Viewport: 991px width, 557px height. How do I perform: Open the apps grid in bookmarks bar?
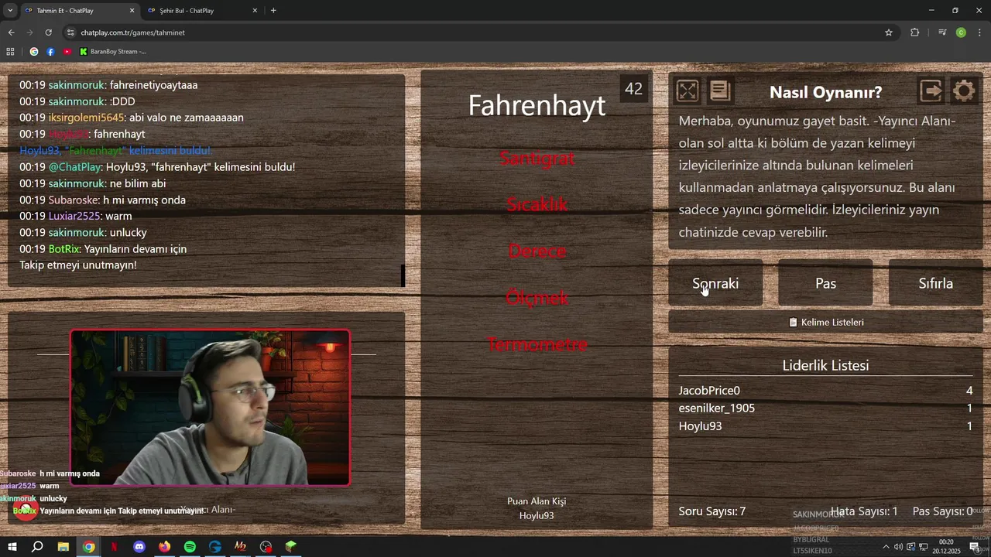pyautogui.click(x=10, y=52)
